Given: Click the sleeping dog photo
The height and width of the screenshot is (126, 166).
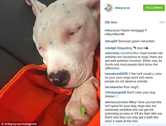Looking at the screenshot, I should (x=50, y=63).
